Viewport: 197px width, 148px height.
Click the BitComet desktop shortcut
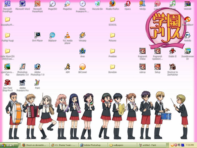tap(82, 67)
